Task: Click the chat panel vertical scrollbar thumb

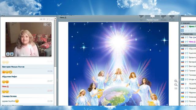Action: pos(55,43)
